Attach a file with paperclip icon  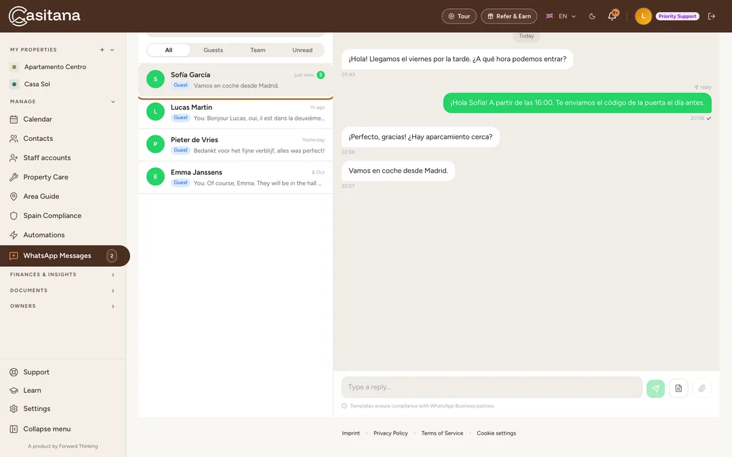701,388
